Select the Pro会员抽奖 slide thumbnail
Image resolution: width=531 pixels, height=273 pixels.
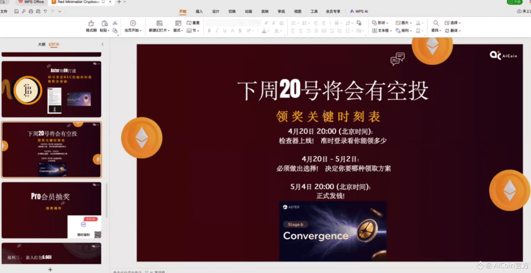[x=51, y=210]
